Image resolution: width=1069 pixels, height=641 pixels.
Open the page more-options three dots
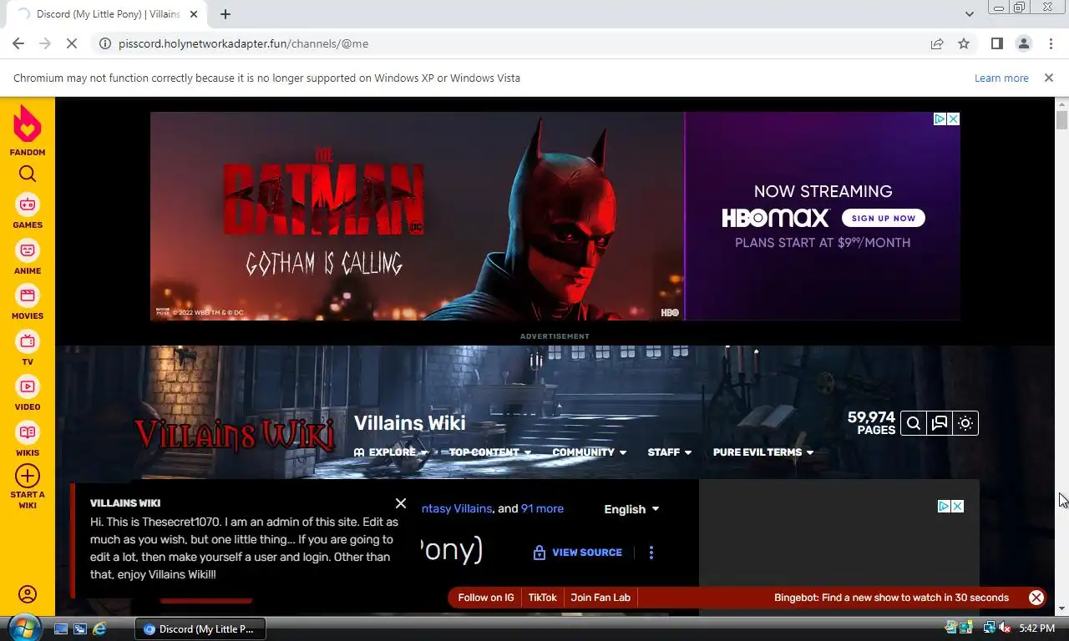[651, 553]
